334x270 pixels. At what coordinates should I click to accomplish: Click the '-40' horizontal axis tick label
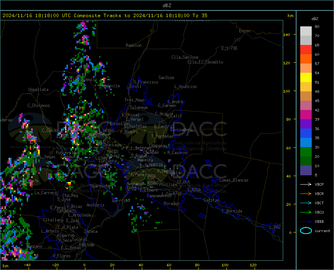click(x=27, y=265)
